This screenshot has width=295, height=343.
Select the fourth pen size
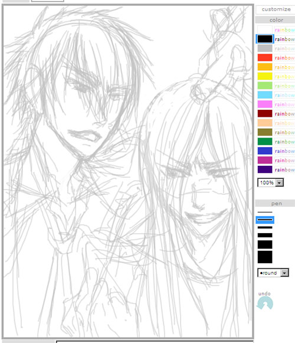pos(265,235)
